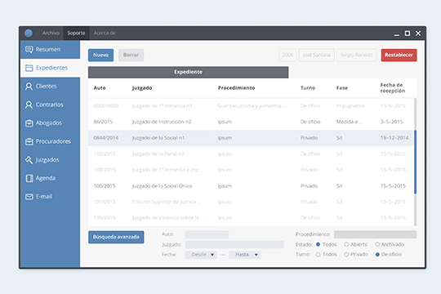Open the Desde date dropdown
The height and width of the screenshot is (294, 441).
point(201,255)
